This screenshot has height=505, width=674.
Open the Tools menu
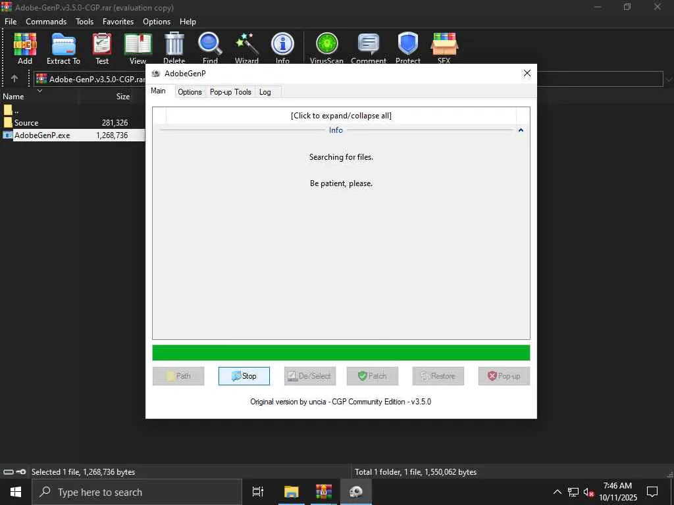[84, 22]
